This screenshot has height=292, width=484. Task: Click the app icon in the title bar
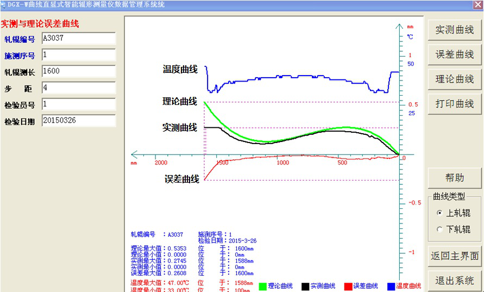4,4
